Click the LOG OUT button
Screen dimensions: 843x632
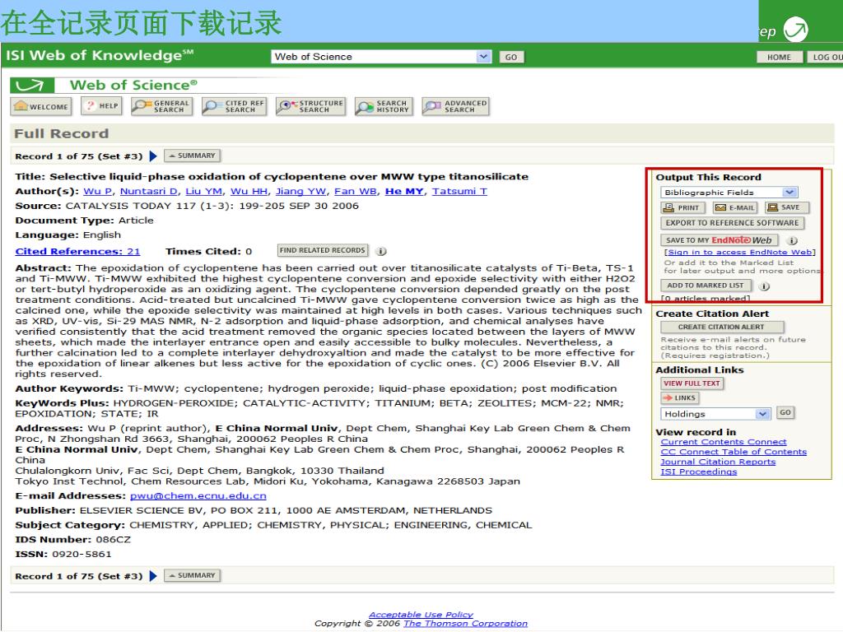tap(825, 57)
